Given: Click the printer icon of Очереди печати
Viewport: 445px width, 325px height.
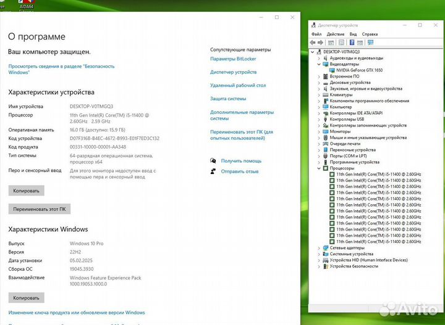Looking at the screenshot, I should [326, 144].
